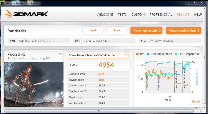
Task: Open View run details
Action: [146, 30]
